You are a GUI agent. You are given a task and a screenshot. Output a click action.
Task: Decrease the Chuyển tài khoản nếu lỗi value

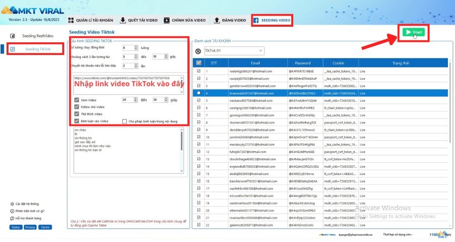point(136,67)
